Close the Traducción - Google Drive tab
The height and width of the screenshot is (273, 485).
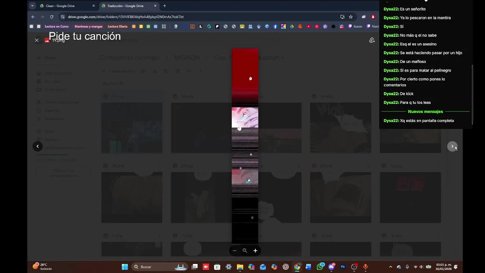(155, 6)
